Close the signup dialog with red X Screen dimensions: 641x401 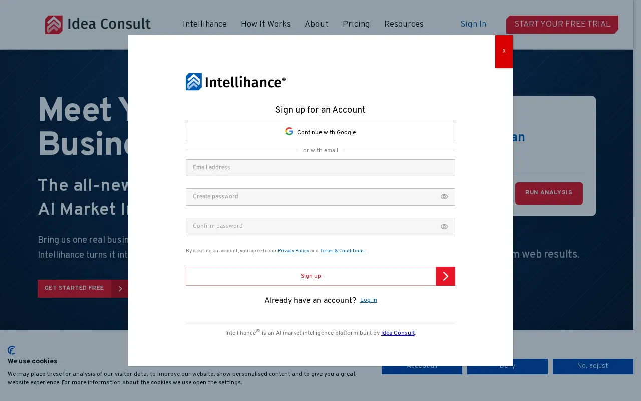504,51
